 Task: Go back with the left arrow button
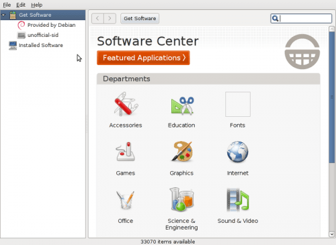[97, 18]
